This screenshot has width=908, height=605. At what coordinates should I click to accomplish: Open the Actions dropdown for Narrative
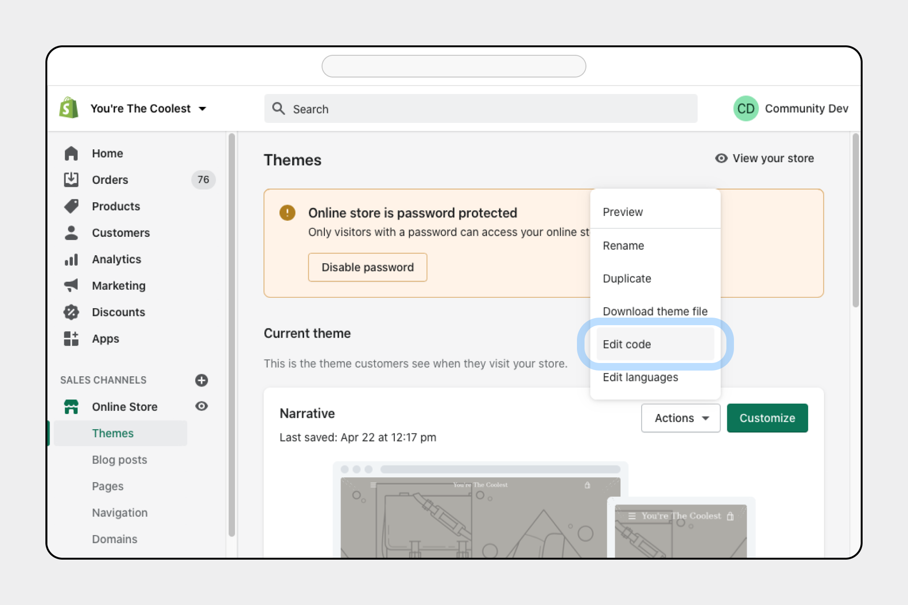(x=681, y=418)
